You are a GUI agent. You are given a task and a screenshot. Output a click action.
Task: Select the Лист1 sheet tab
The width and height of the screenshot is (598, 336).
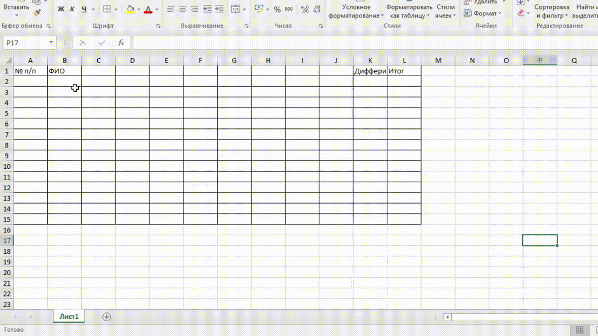coord(69,317)
